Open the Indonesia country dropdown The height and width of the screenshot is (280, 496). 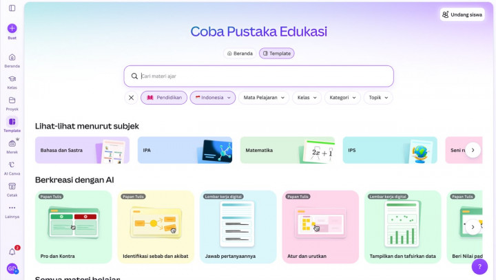[x=213, y=98]
